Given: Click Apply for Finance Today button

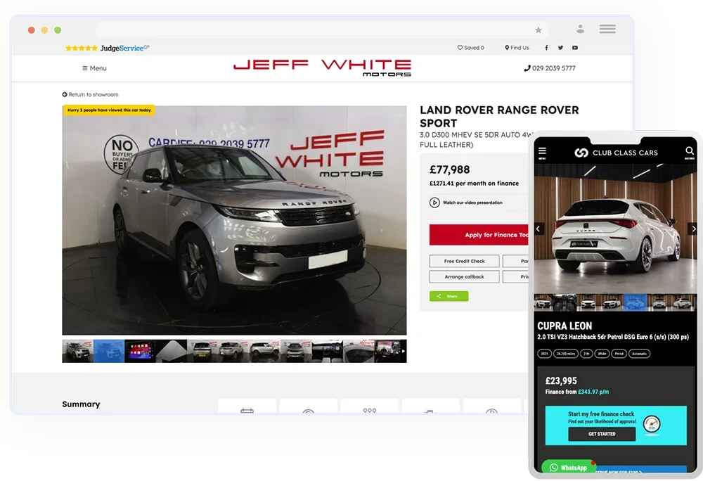Looking at the screenshot, I should 479,235.
